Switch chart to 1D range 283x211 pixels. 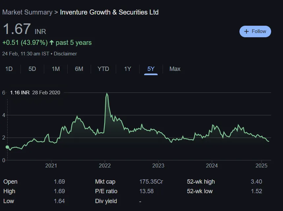click(x=9, y=69)
